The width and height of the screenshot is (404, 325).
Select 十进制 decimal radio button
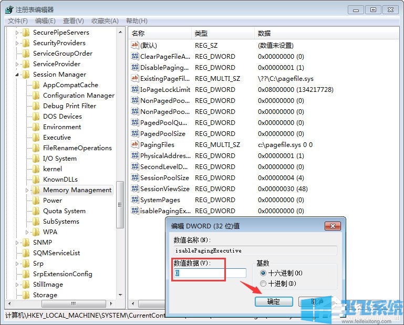263,284
